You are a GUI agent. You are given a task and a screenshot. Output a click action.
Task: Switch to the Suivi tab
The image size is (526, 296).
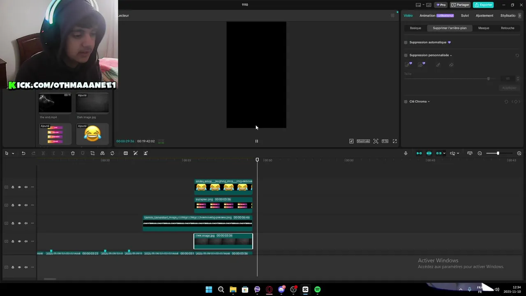(x=465, y=16)
